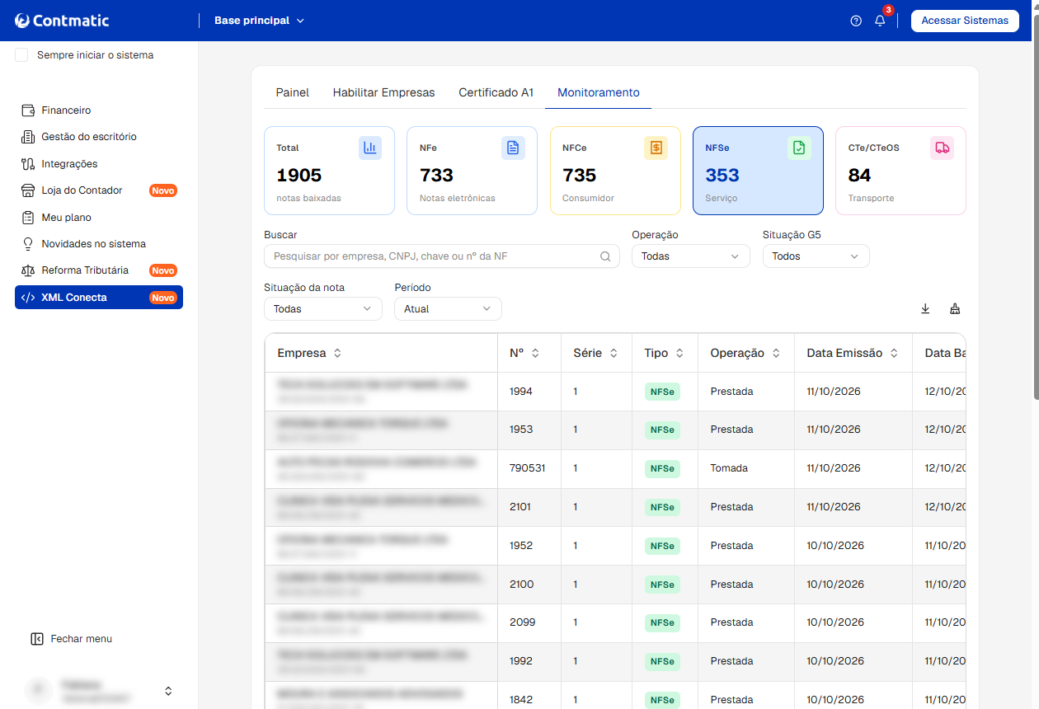Click the Total card chart icon
1039x709 pixels.
370,148
